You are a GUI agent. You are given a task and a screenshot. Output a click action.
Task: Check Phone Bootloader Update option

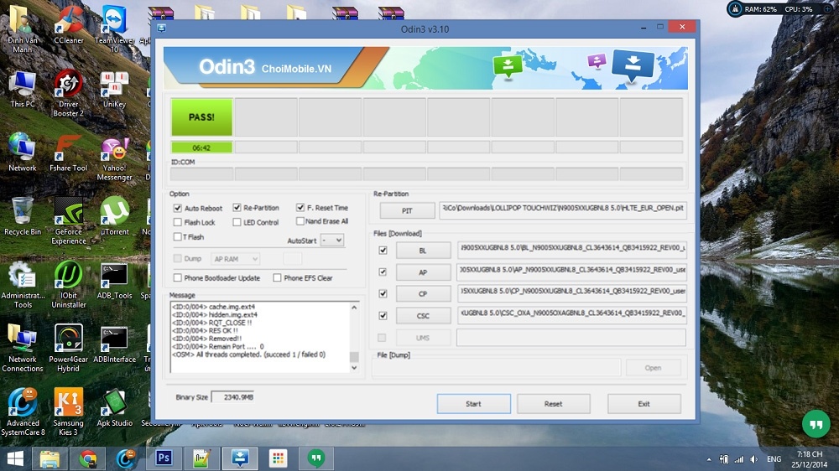(x=178, y=277)
